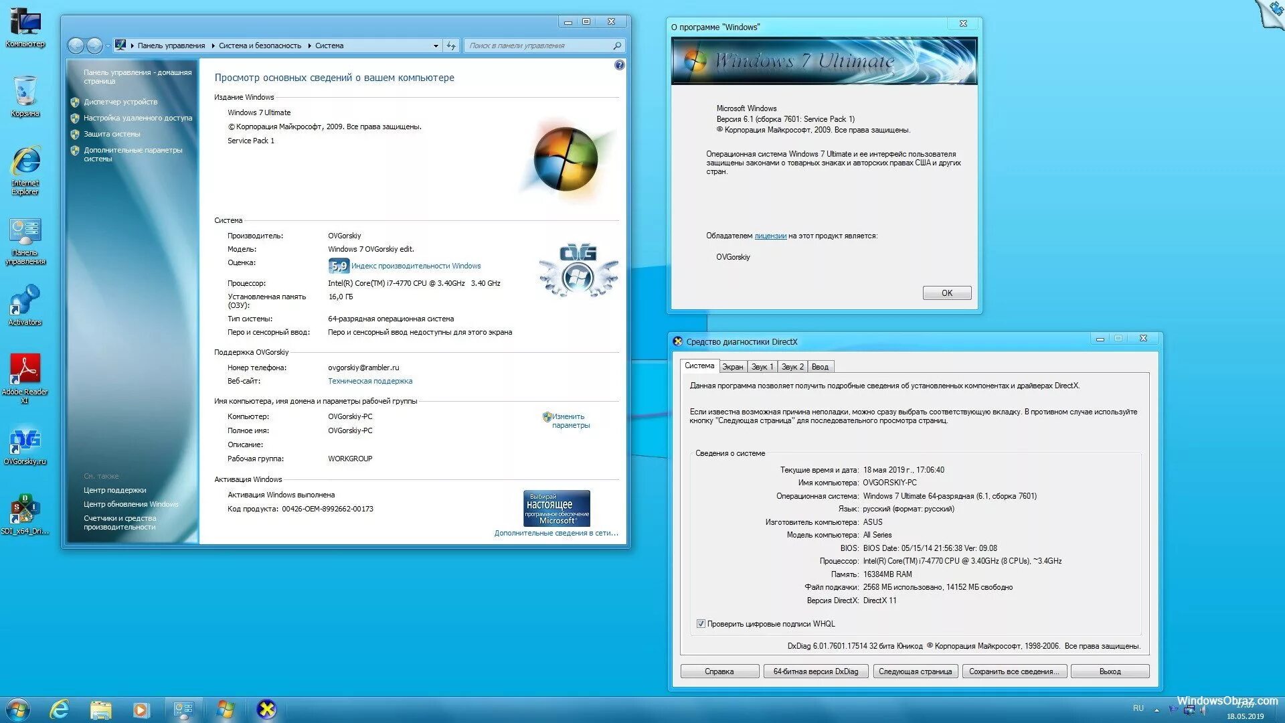Expand chevron before Панель управления breadcrumb

pos(132,46)
